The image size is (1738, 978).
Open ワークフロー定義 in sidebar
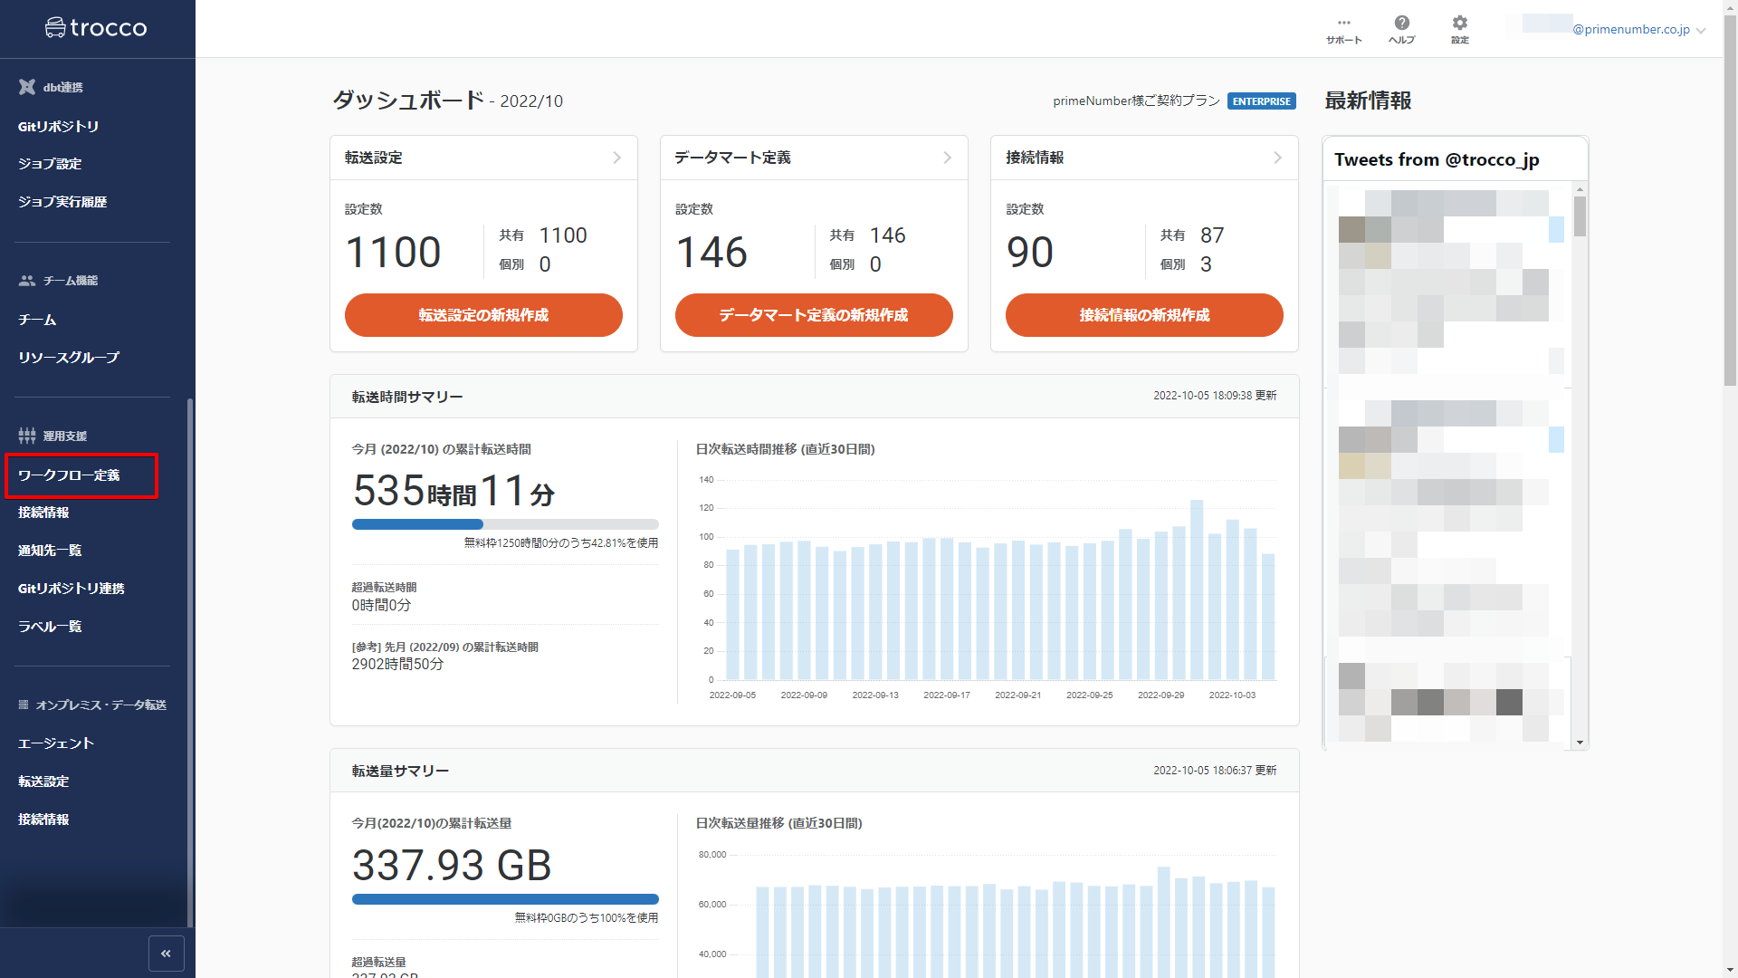pyautogui.click(x=69, y=475)
